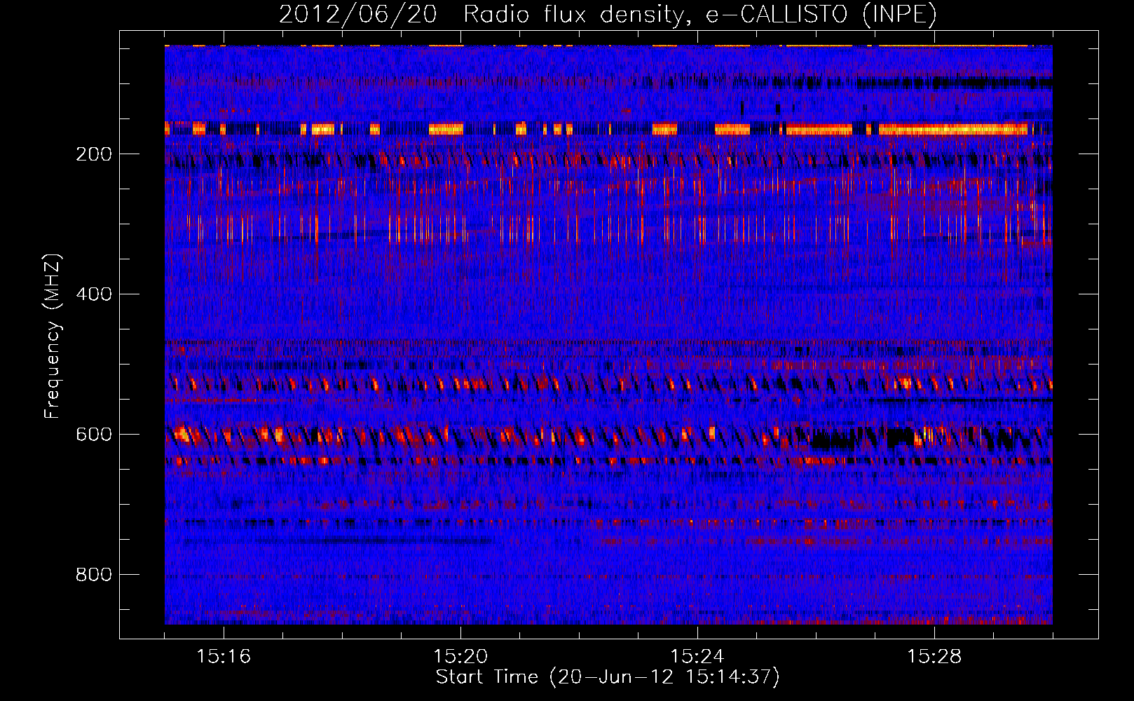
Task: Click the 15:20 time tick label
Action: coord(460,656)
